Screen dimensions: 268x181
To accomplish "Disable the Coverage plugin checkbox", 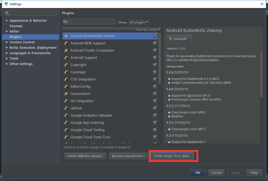I will [155, 72].
